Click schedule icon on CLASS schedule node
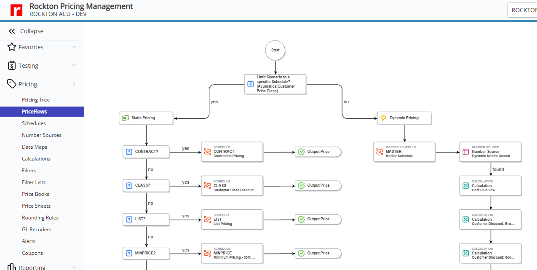The height and width of the screenshot is (270, 537). tap(207, 185)
